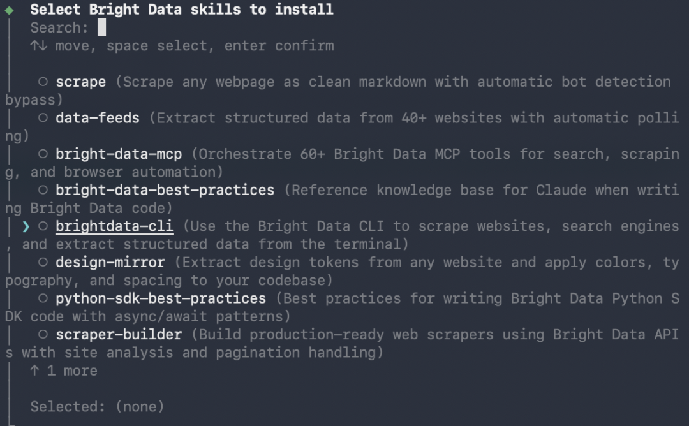Toggle the design-mirror selection circle
The height and width of the screenshot is (426, 689).
coord(43,262)
